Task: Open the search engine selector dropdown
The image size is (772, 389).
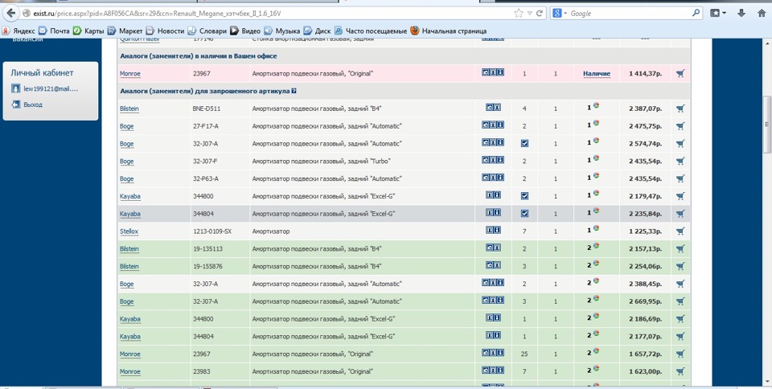Action: (560, 14)
